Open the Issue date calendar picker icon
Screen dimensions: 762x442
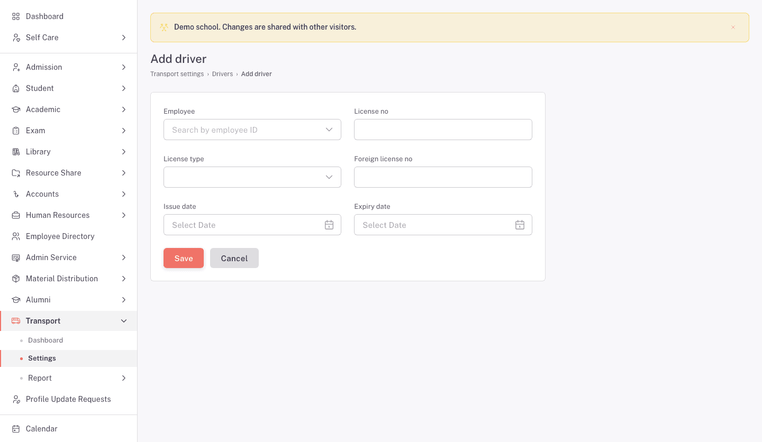tap(329, 225)
